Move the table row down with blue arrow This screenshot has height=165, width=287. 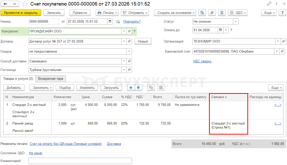[138, 88]
